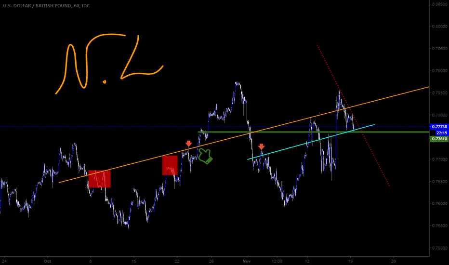
Task: Click the 0.80000 price axis label
Action: point(439,26)
